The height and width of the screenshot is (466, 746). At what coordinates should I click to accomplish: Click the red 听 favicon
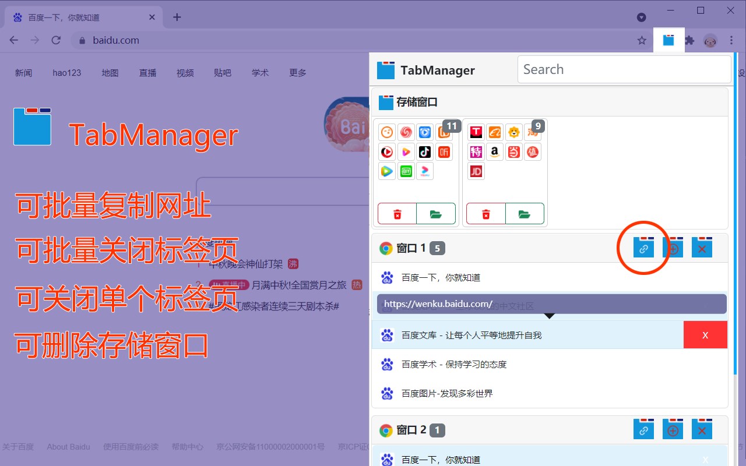click(444, 152)
